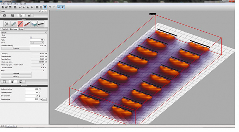Expand the Směr direction dropdown
The image size is (239, 132).
click(x=37, y=43)
